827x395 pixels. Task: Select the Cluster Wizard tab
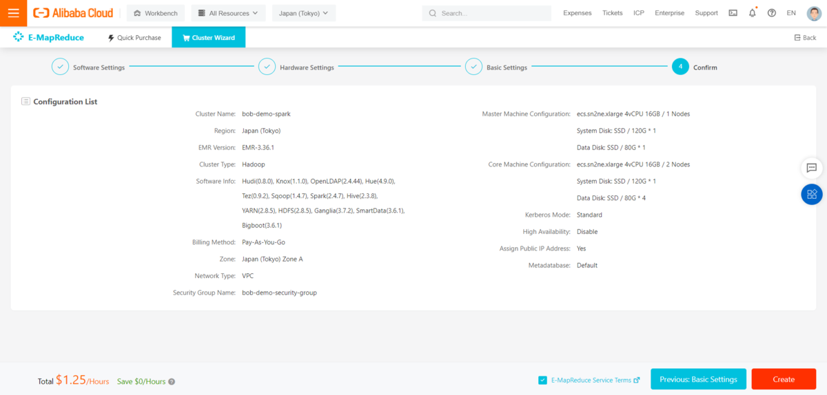[208, 37]
